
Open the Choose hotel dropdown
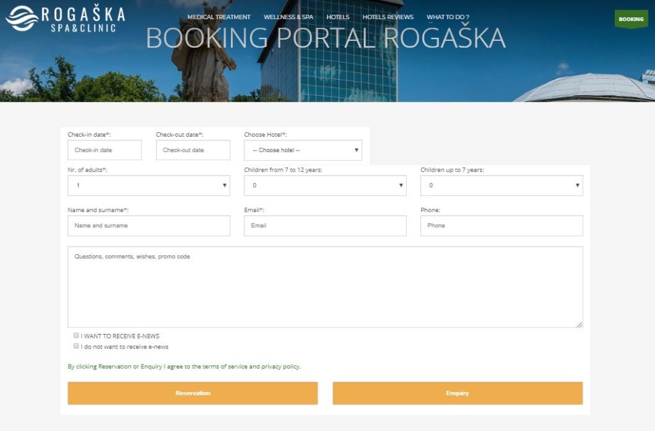point(303,150)
